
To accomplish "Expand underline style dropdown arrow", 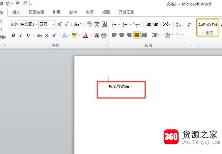I will [34, 35].
